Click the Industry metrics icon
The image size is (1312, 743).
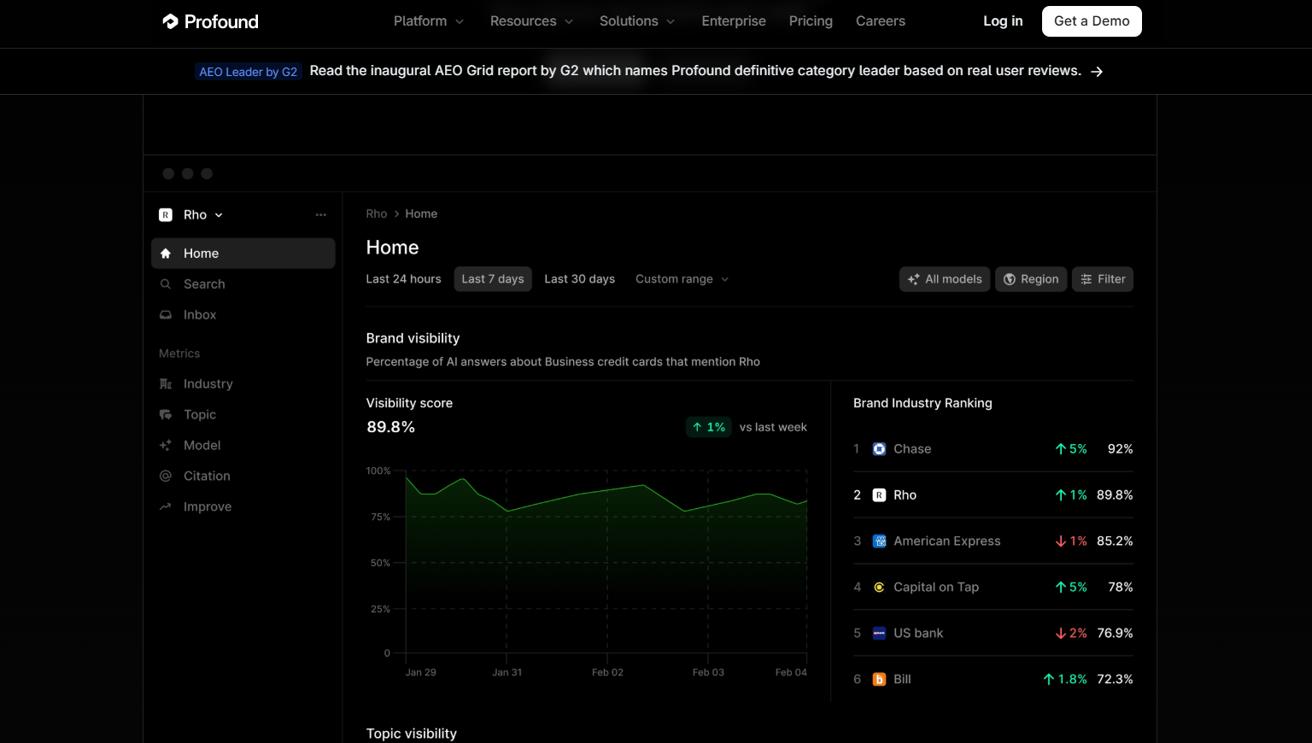(166, 383)
